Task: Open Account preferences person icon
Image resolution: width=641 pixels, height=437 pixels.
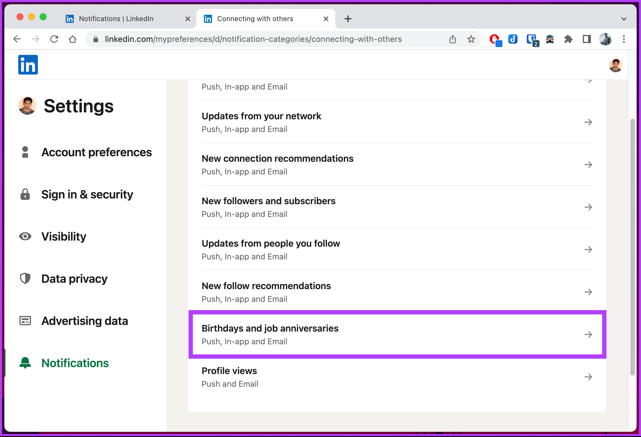Action: pos(25,152)
